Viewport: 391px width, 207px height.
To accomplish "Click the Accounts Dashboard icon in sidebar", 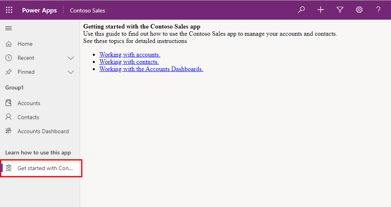I will coord(8,131).
